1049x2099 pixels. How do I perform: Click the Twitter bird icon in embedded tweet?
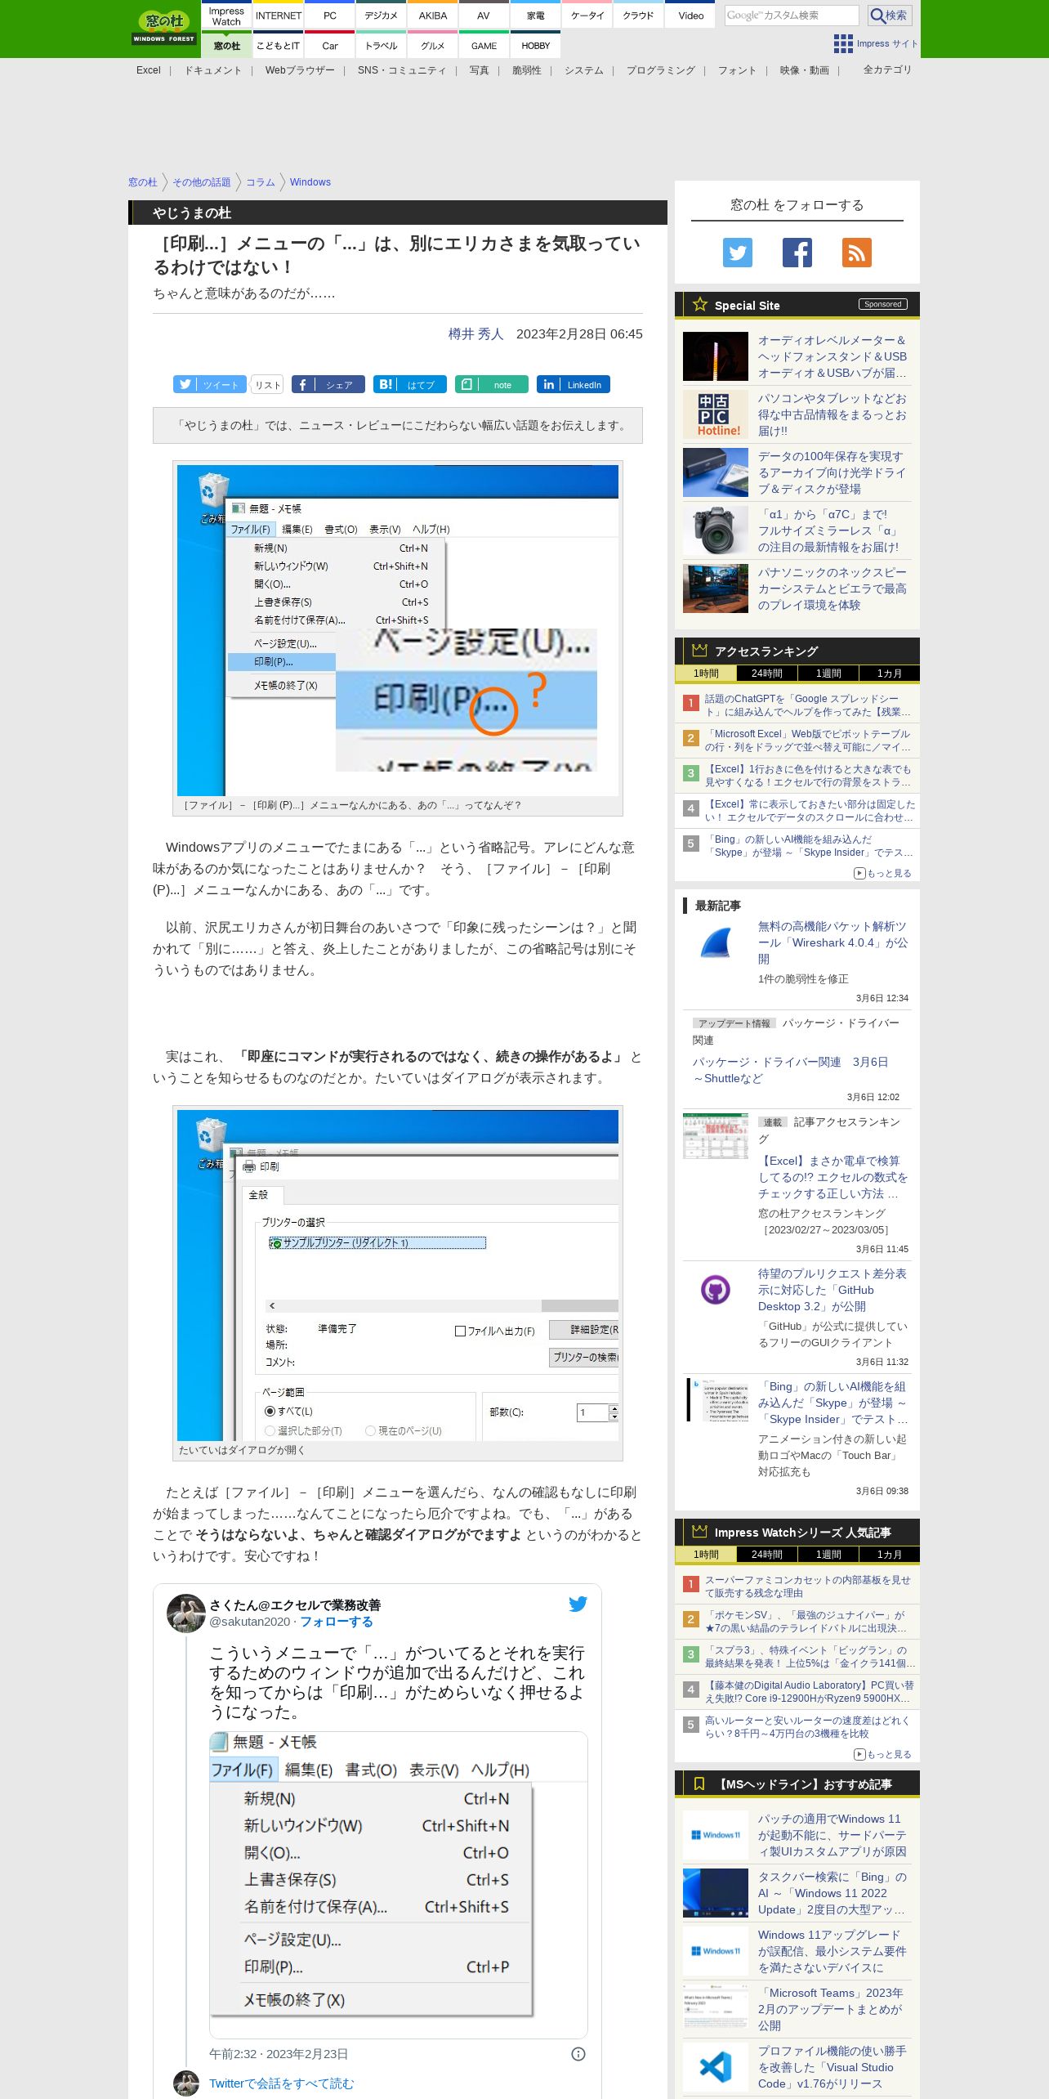(x=578, y=1604)
